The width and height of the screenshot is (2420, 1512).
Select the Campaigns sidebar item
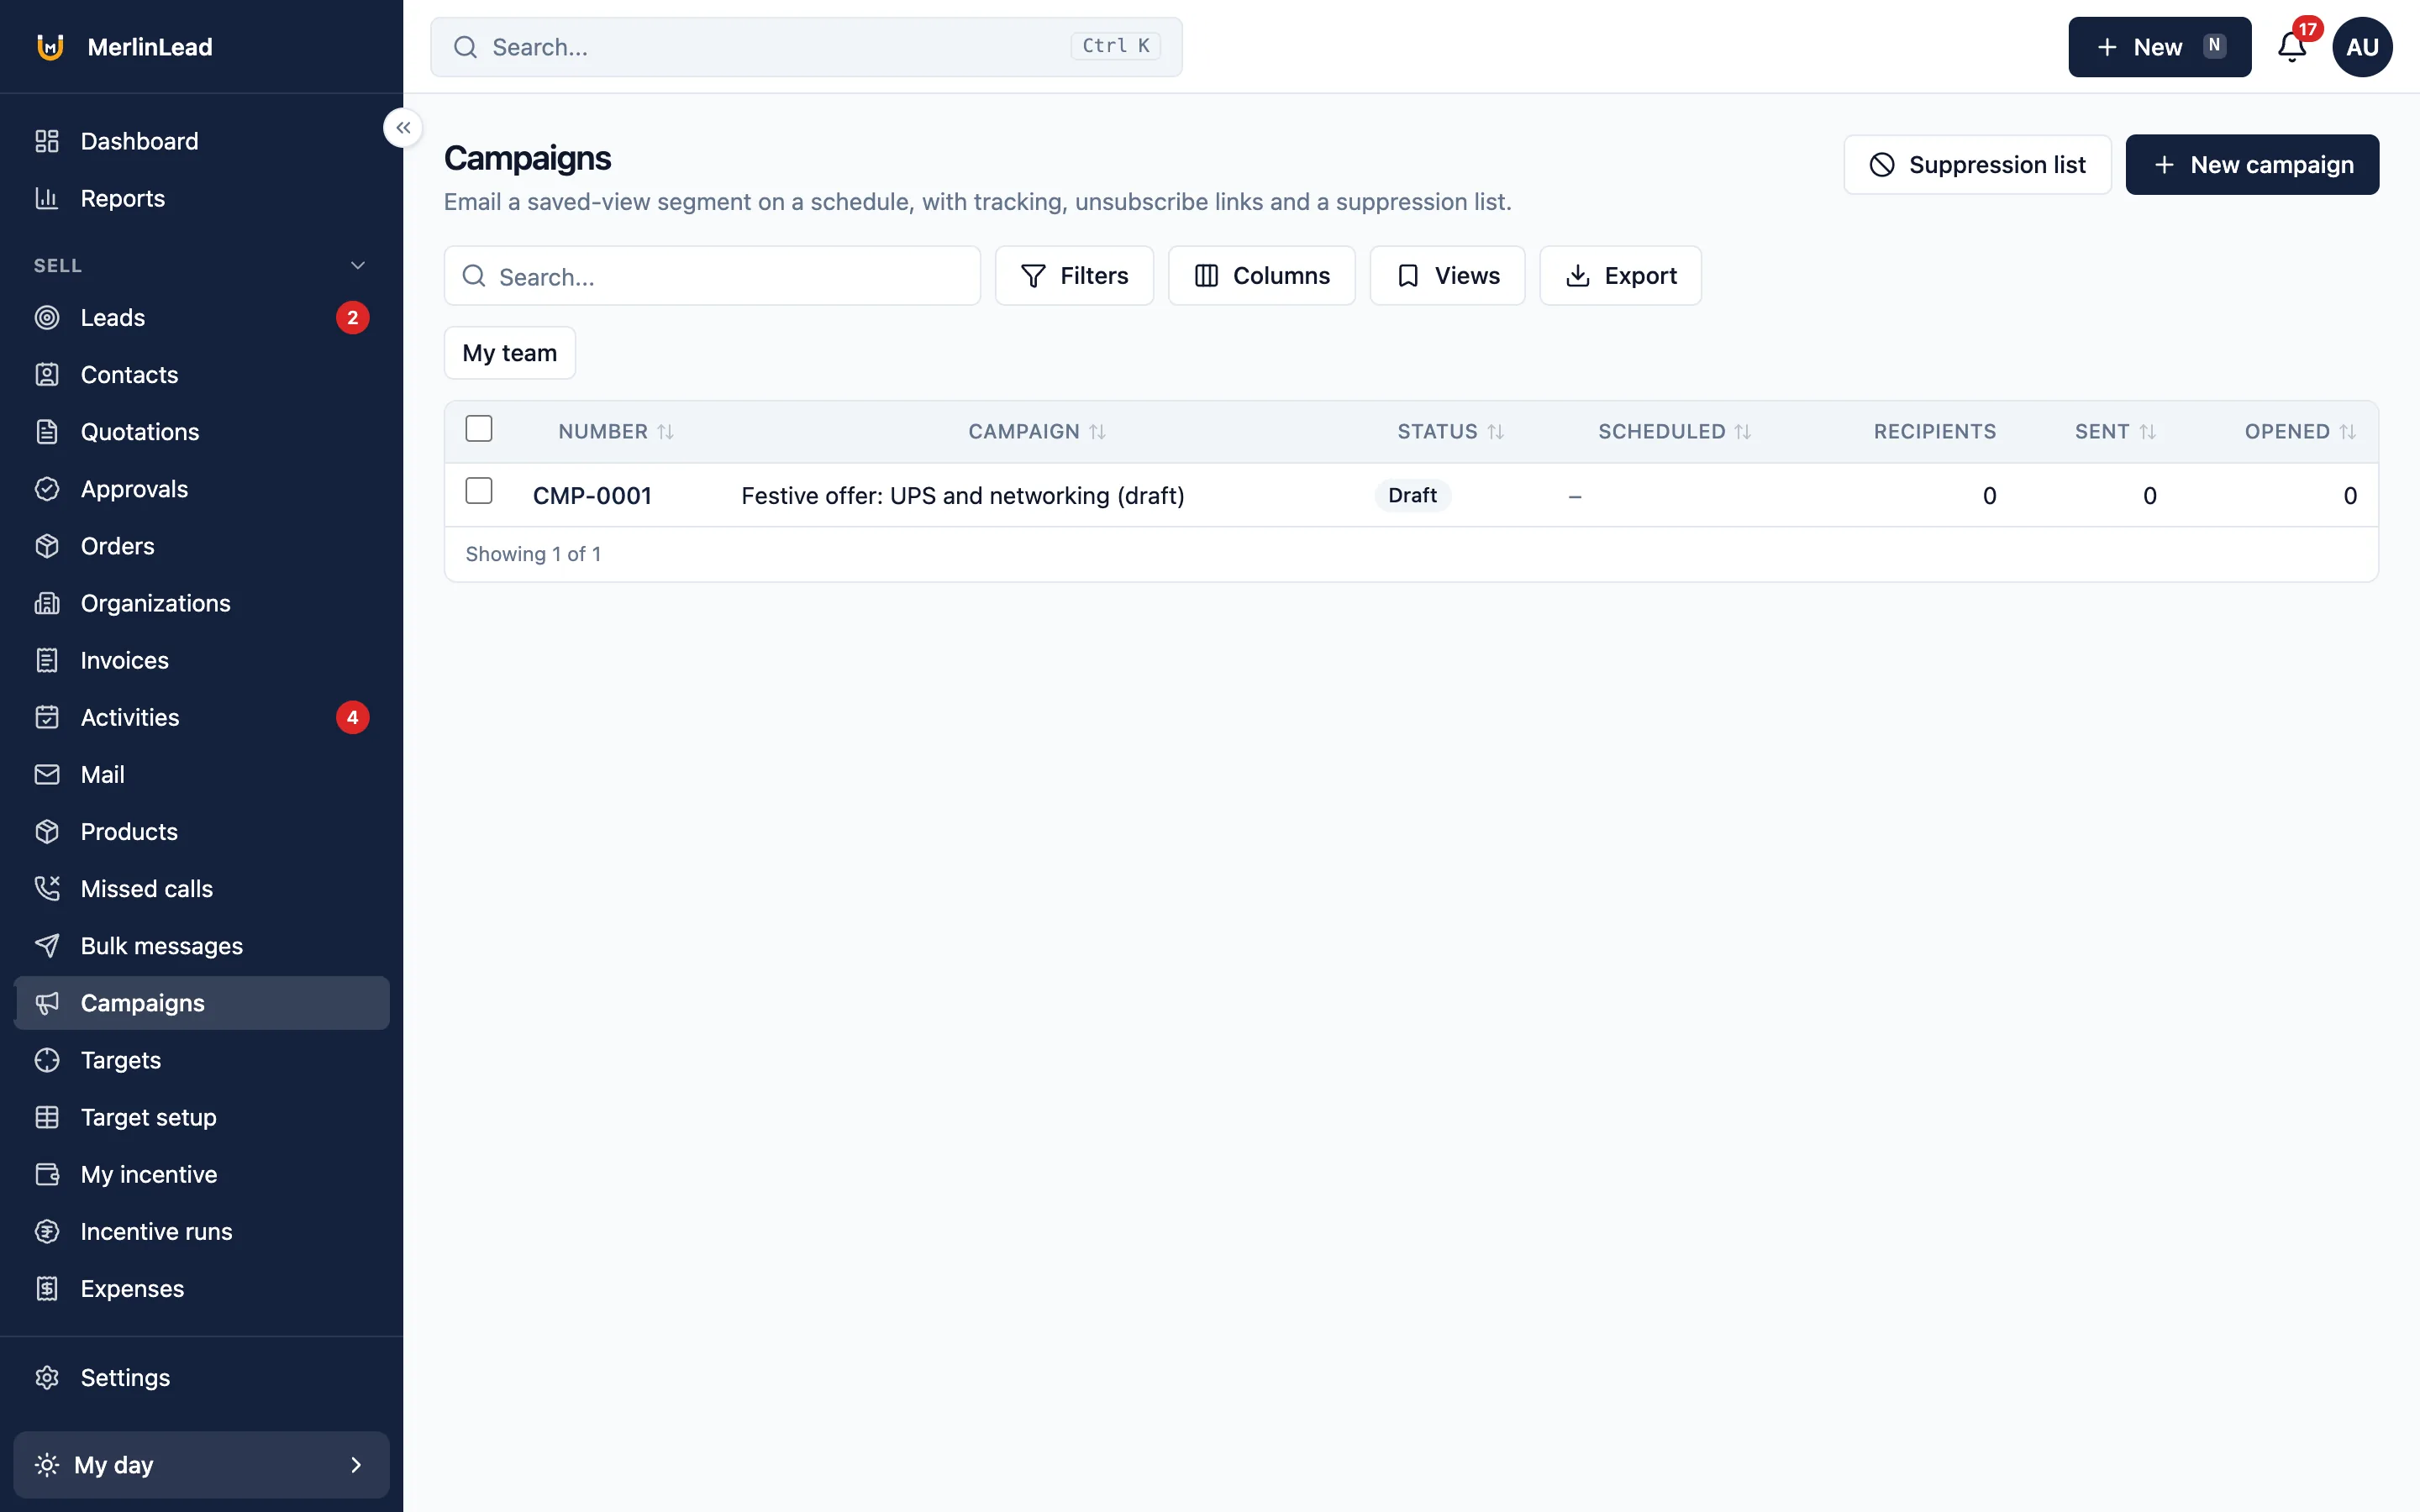[201, 1003]
